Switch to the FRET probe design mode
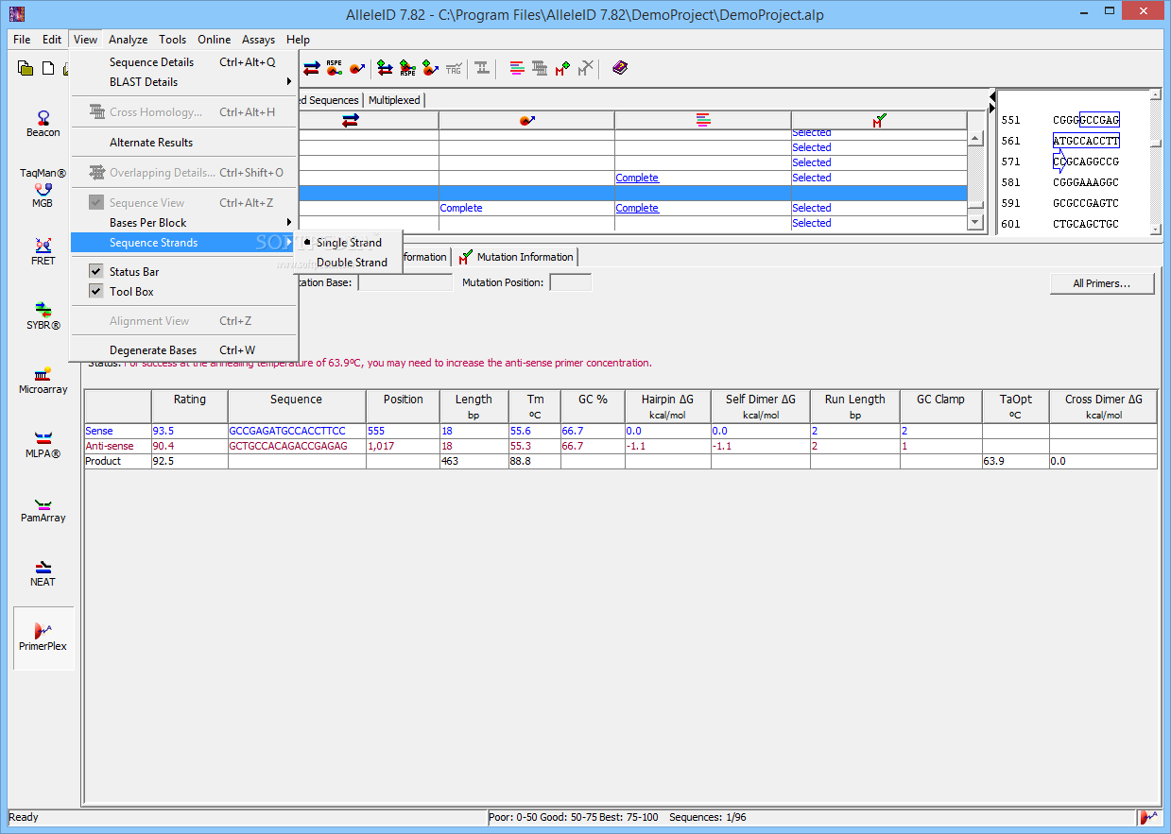This screenshot has width=1171, height=834. 43,251
